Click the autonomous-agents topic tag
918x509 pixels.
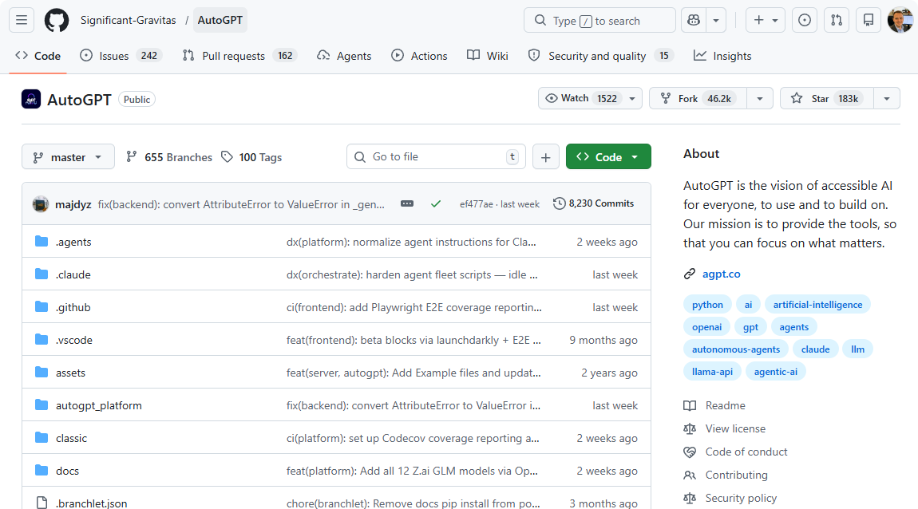736,349
